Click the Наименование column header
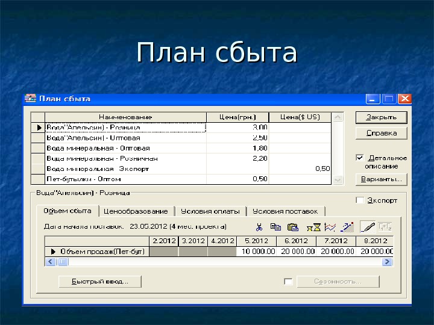 point(125,117)
